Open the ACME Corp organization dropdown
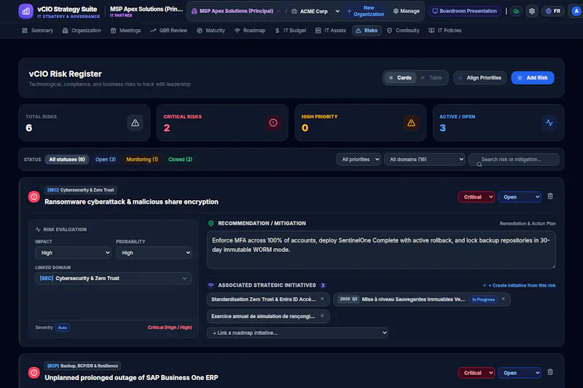The width and height of the screenshot is (583, 388). click(x=316, y=11)
